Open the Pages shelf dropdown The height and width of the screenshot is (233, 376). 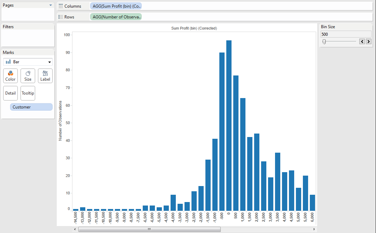tap(50, 5)
